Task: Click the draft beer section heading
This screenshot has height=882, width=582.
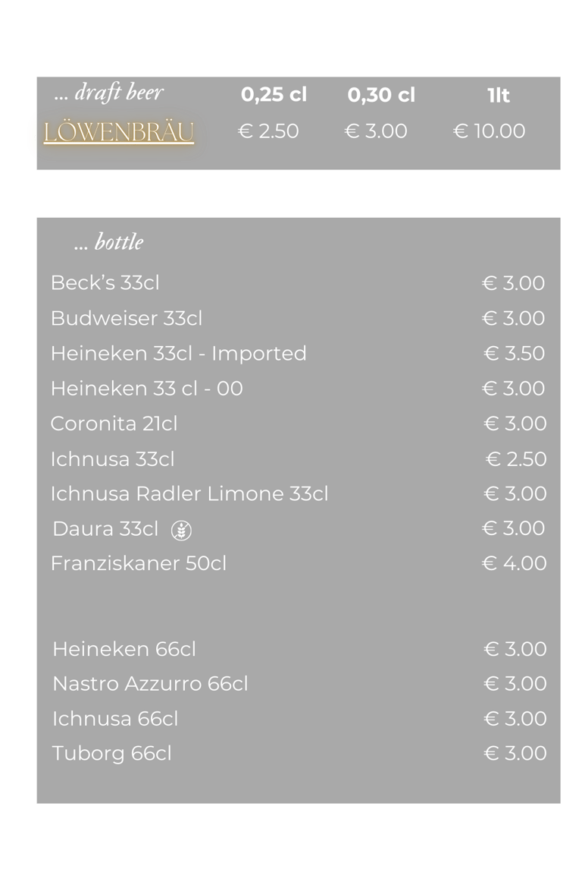Action: [109, 93]
